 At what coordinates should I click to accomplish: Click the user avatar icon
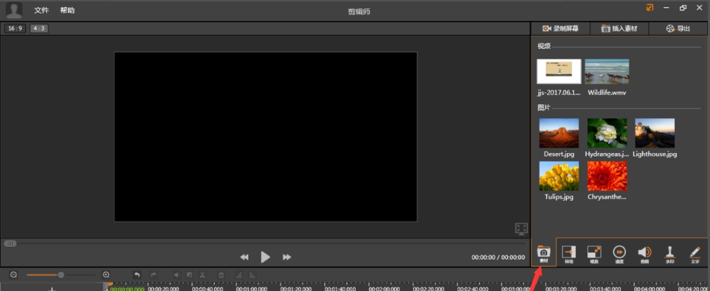click(x=14, y=10)
